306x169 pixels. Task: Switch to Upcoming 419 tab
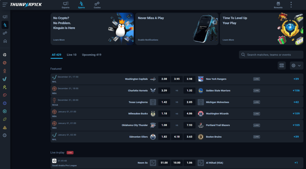tap(91, 55)
